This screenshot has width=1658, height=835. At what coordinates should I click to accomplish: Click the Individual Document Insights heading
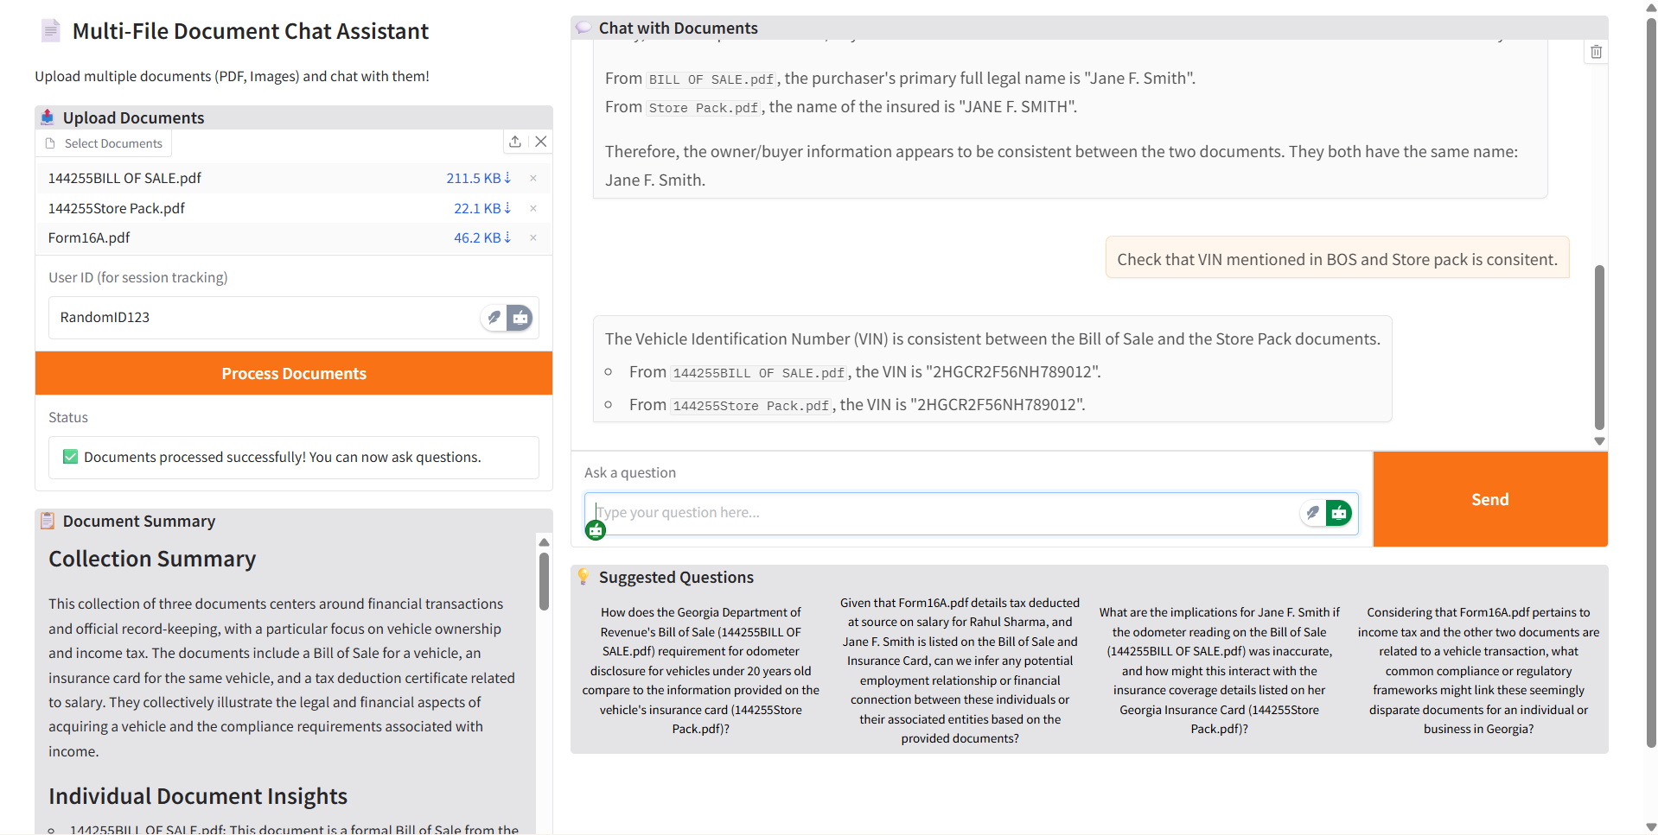point(198,796)
